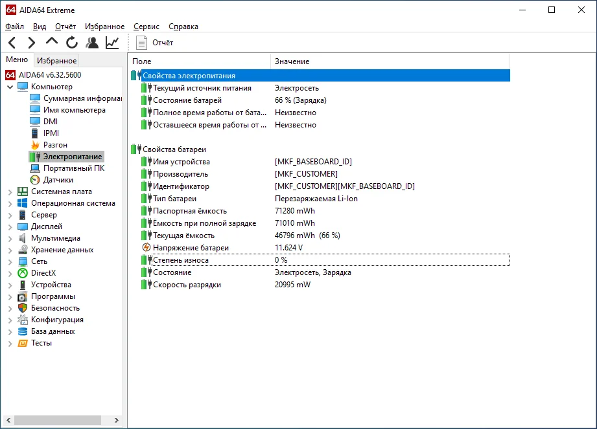Click the Разгон flame icon
597x429 pixels.
coord(35,145)
